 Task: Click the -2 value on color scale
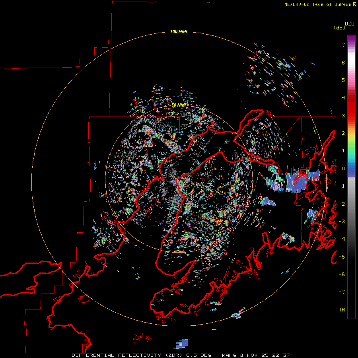(342, 204)
